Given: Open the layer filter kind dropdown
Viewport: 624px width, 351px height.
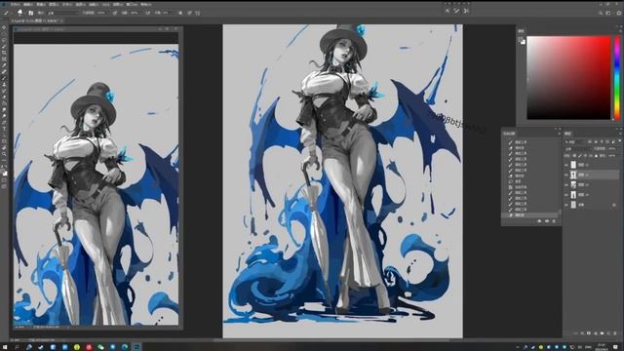Looking at the screenshot, I should [x=575, y=142].
